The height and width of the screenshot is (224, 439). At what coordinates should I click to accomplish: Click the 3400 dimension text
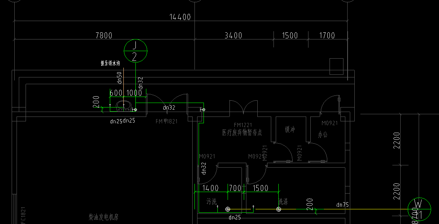pos(233,35)
